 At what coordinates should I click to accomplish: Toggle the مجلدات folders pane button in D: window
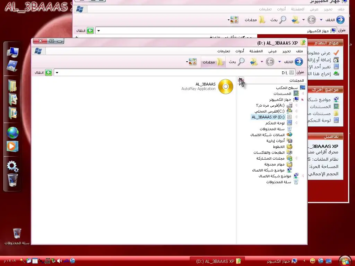213,62
